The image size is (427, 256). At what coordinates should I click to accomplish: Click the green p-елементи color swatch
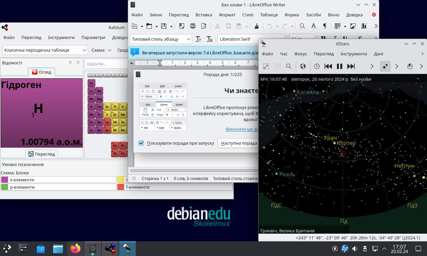tap(5, 187)
